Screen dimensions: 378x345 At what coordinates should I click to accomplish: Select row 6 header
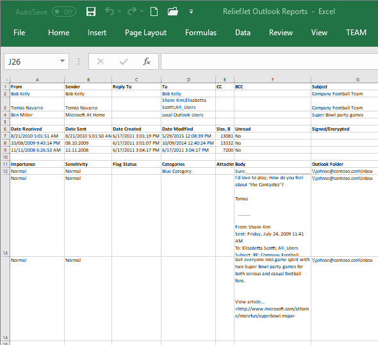tap(5, 129)
